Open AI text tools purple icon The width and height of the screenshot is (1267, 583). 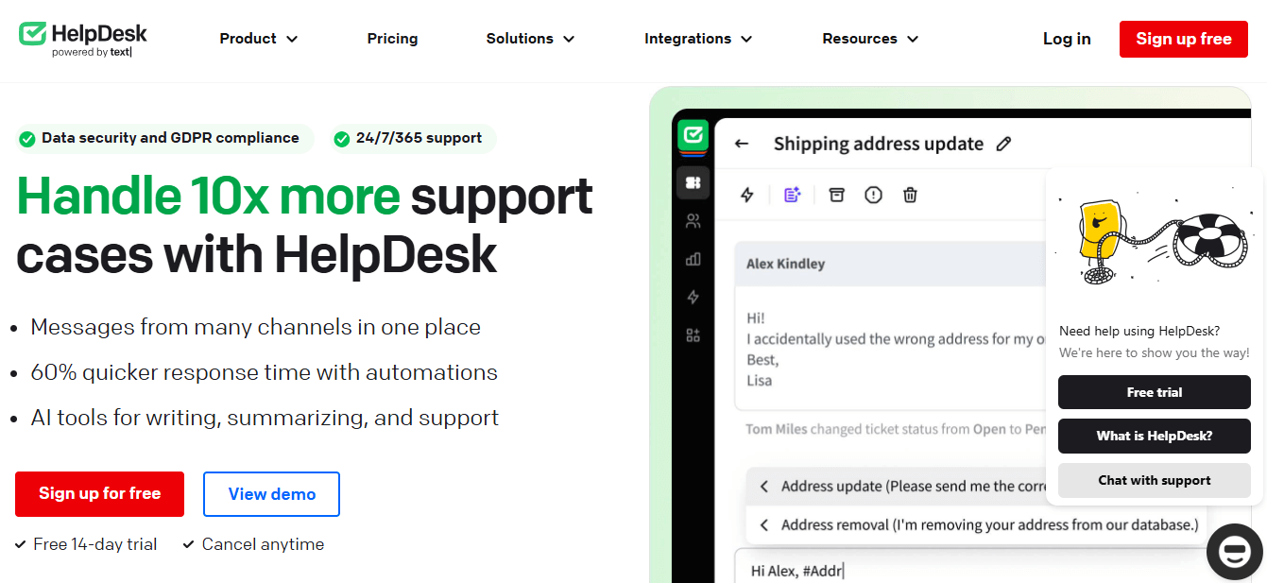[x=791, y=194]
